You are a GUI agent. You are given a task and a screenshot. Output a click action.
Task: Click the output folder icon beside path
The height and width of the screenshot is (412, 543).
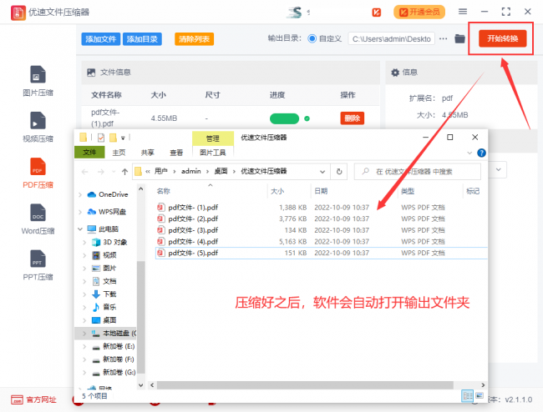459,38
